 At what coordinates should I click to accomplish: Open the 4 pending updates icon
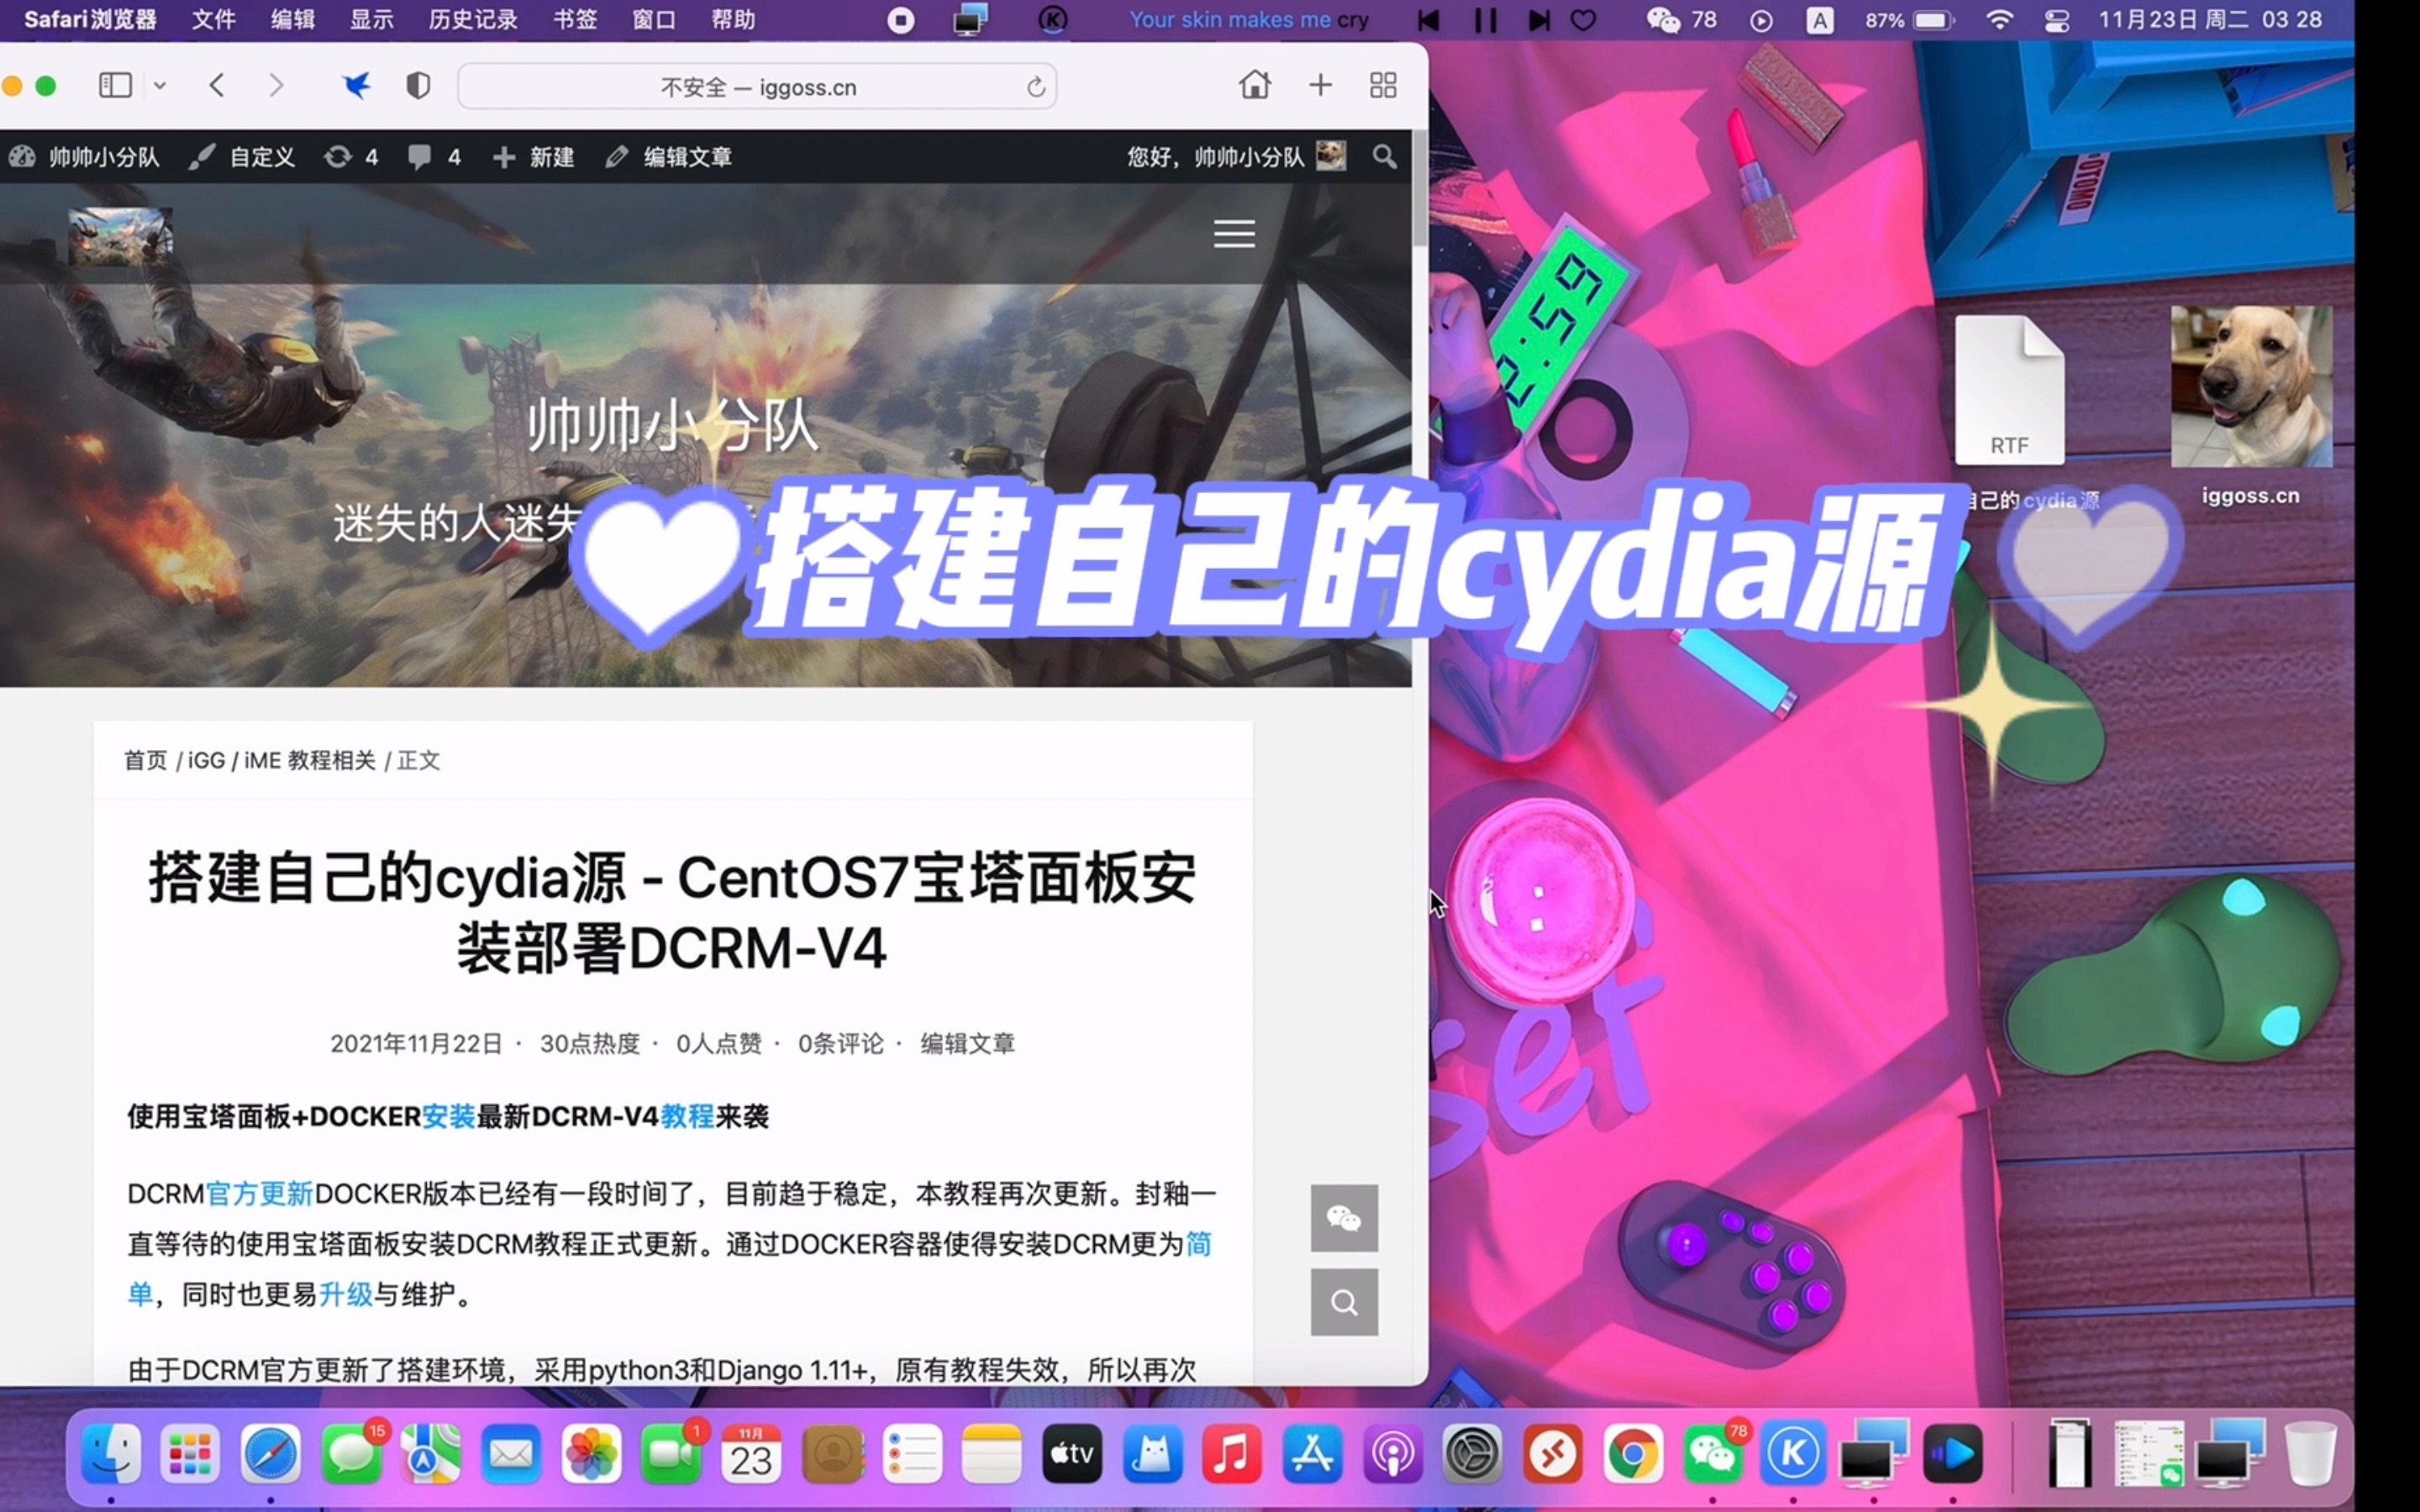point(350,157)
